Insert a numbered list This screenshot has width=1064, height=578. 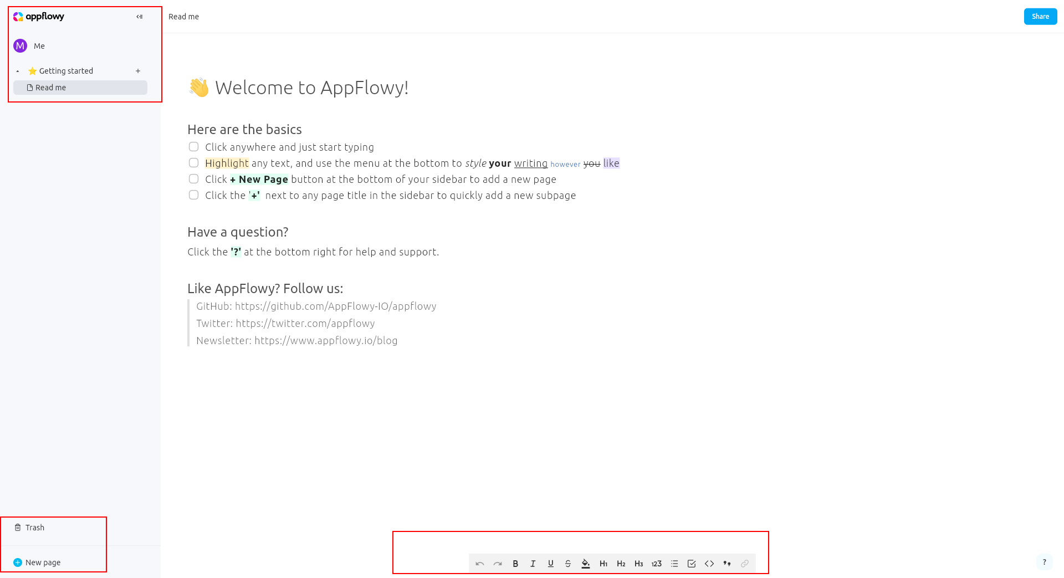tap(656, 563)
